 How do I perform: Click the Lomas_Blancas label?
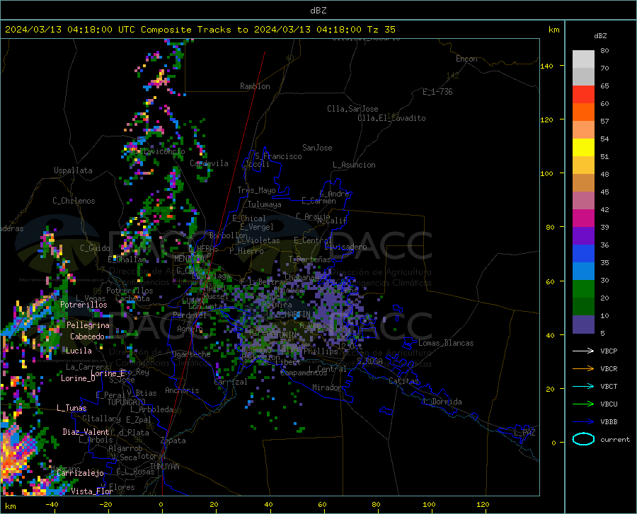446,343
